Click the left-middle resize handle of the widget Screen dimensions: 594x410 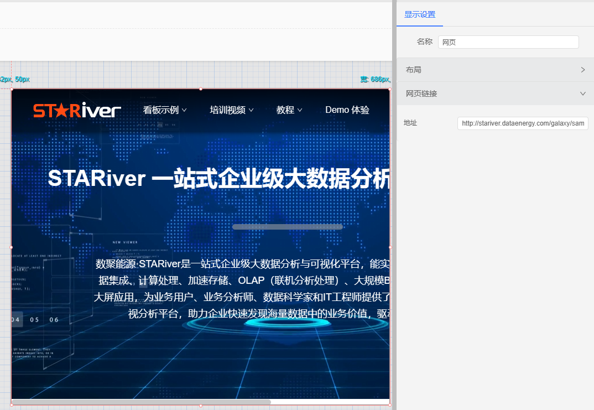click(12, 247)
